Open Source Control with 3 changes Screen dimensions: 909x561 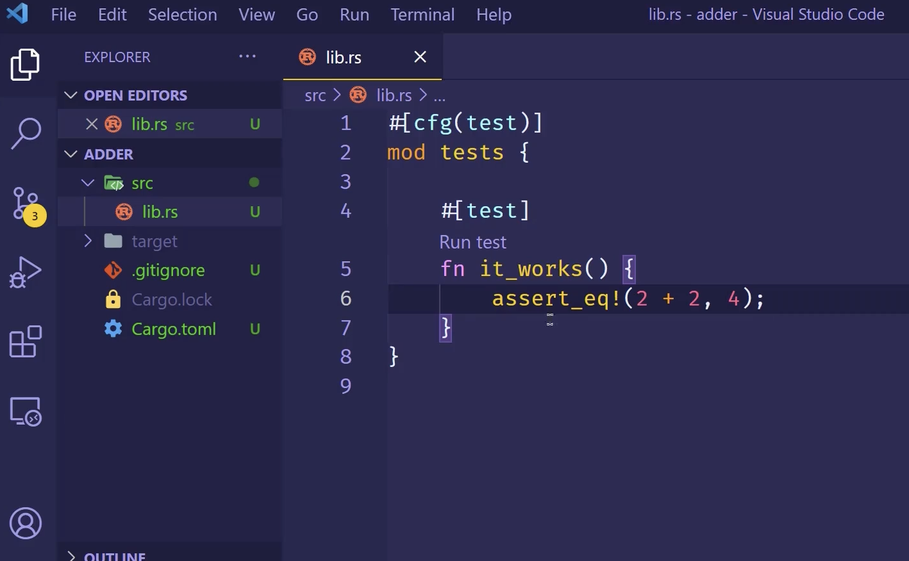(26, 204)
